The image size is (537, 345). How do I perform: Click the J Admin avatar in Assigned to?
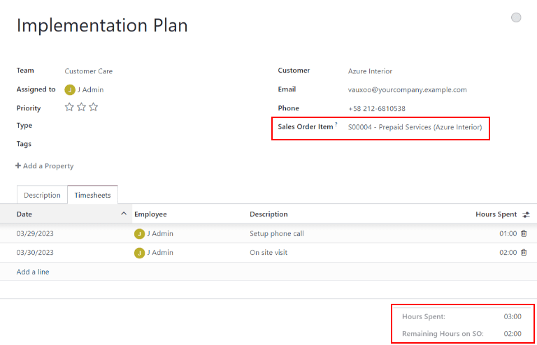point(69,89)
